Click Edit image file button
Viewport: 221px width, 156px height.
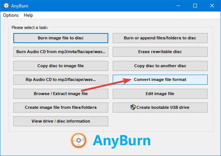point(160,94)
